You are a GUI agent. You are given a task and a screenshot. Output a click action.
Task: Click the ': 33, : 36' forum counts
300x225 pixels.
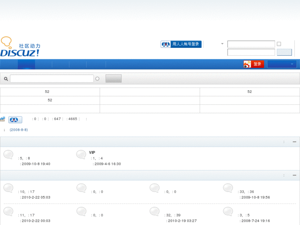[246, 192]
